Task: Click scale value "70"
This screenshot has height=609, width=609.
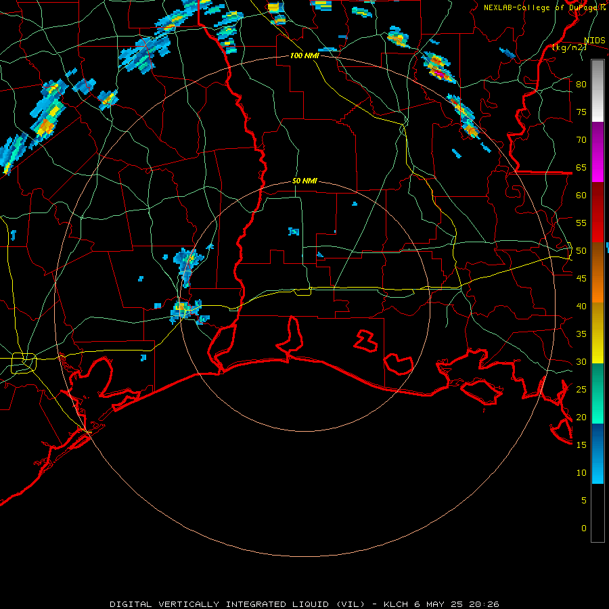Action: (x=581, y=140)
